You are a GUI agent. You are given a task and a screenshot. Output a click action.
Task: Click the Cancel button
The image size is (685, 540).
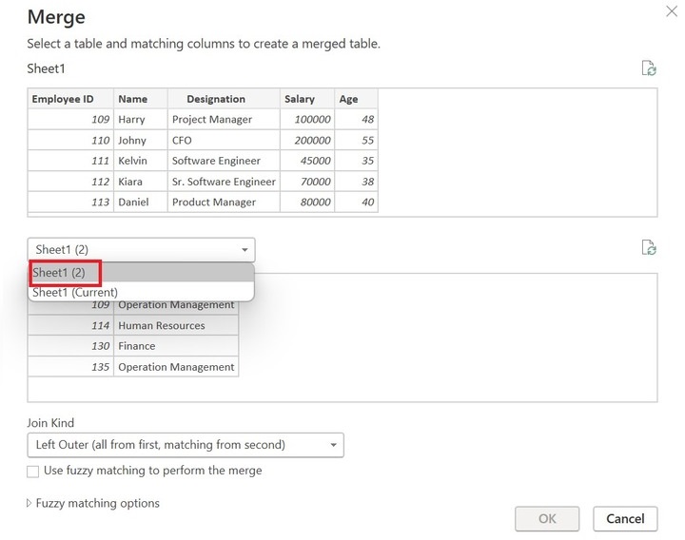click(625, 518)
